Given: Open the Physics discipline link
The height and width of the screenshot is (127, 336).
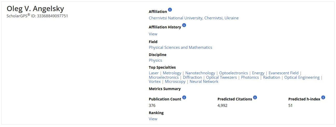Looking at the screenshot, I should [155, 60].
